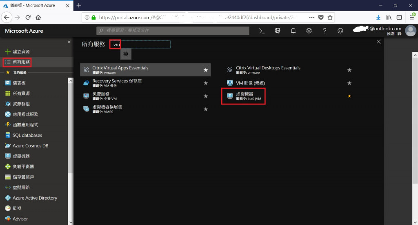This screenshot has width=418, height=225.
Task: Go to the browser home page
Action: 38,18
